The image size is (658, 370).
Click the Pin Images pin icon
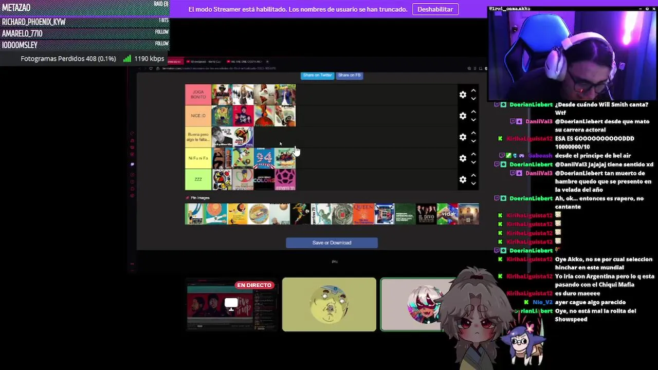pos(187,198)
